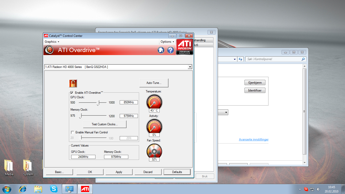The image size is (345, 194).
Task: Click the ATI Radeon Premium Graphics logo
Action: point(185,47)
